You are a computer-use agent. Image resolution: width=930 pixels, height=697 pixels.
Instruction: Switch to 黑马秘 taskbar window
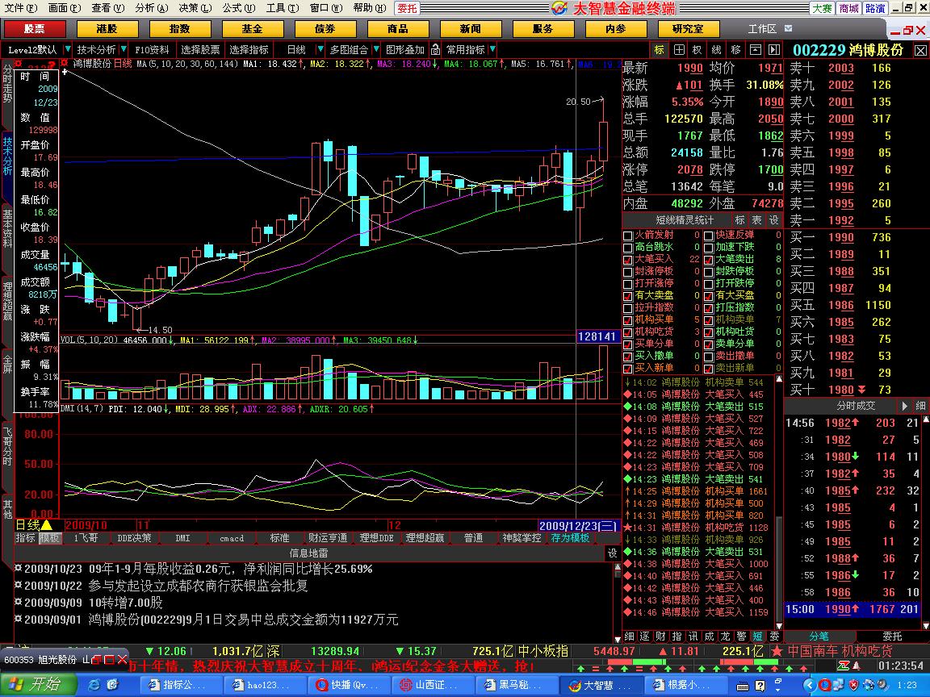(x=516, y=685)
